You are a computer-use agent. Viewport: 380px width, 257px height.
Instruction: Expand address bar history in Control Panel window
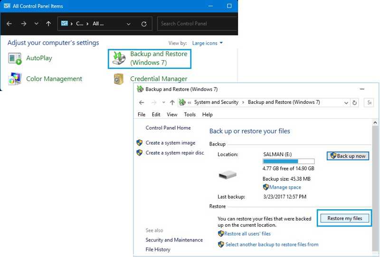click(129, 24)
